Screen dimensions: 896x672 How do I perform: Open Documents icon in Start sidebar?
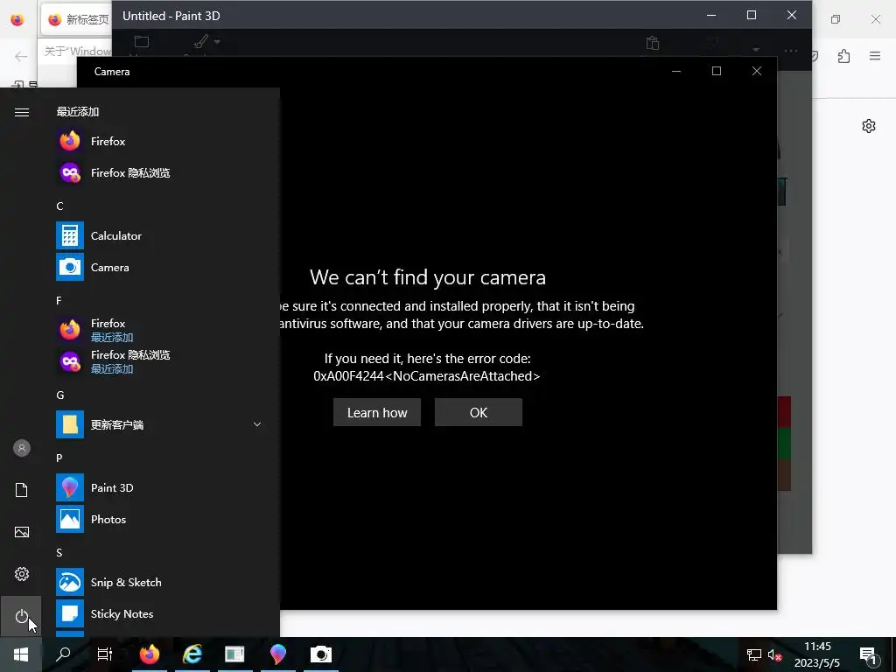click(22, 490)
